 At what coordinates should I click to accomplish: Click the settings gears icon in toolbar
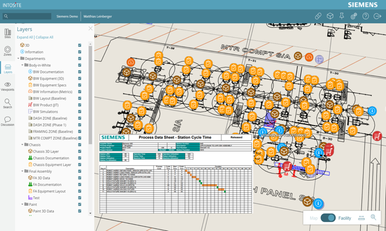354,16
